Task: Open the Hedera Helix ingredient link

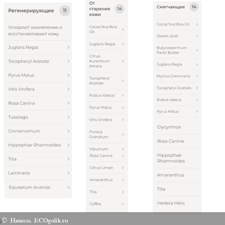Action: click(x=171, y=203)
